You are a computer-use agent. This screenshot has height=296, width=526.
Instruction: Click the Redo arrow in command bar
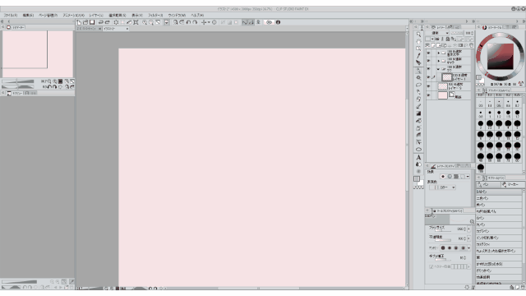click(107, 22)
